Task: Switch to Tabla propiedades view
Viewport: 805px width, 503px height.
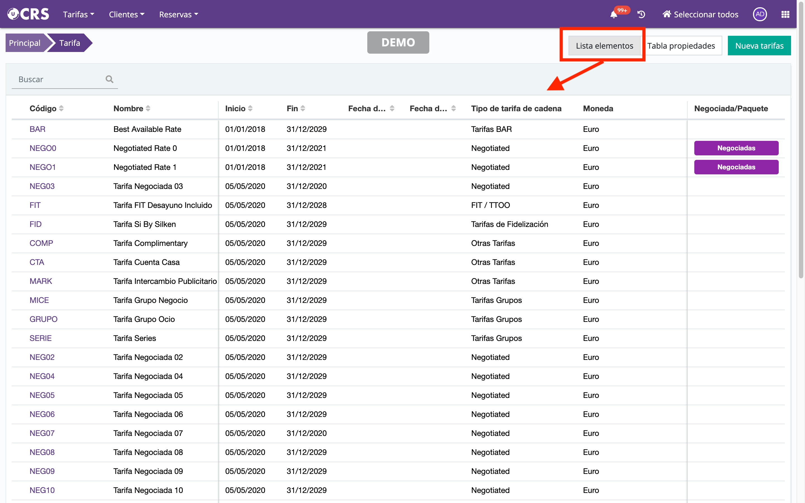Action: 681,46
